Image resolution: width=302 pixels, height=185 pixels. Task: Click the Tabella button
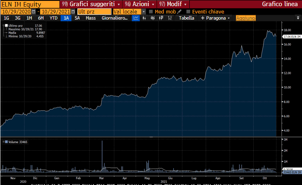(x=186, y=18)
